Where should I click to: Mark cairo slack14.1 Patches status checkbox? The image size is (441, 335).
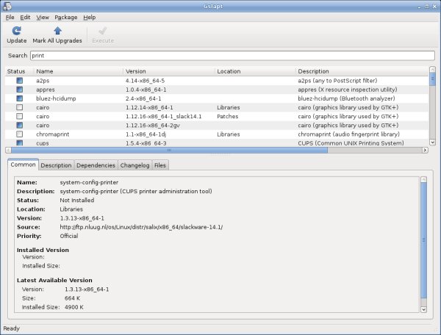pos(19,116)
